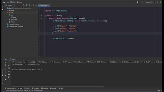
Task: Click 'src' in the navigation breadcrumb
Action: (8, 2)
